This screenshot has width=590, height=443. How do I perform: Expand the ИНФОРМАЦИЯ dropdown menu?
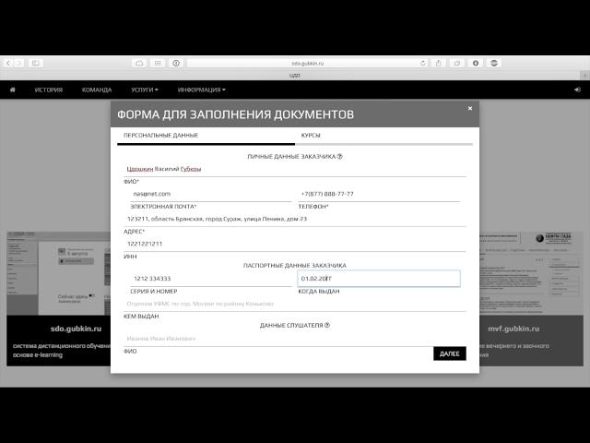[x=201, y=90]
